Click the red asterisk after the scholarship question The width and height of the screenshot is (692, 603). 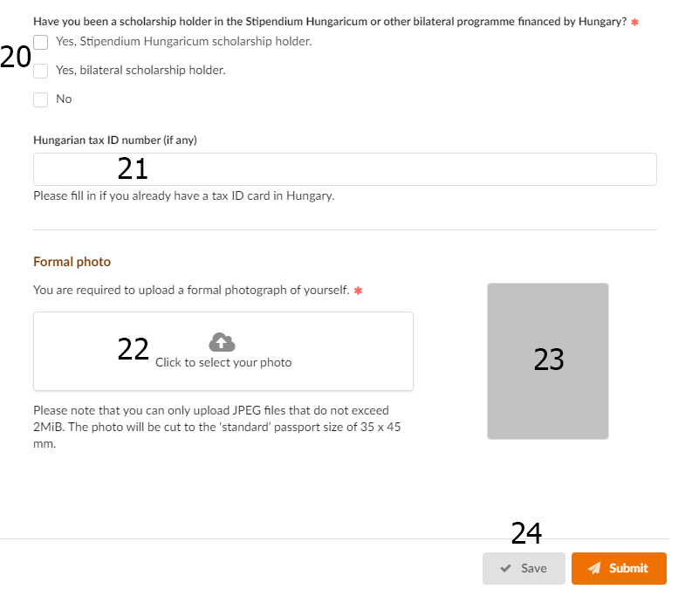click(634, 22)
